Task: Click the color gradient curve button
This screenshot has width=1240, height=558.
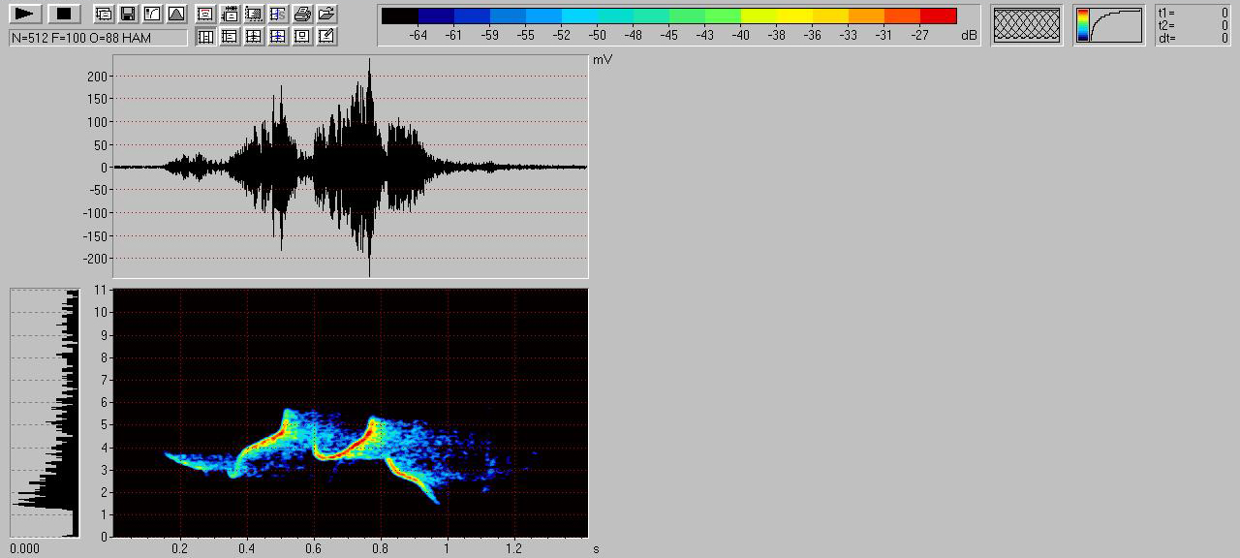Action: pos(1108,25)
